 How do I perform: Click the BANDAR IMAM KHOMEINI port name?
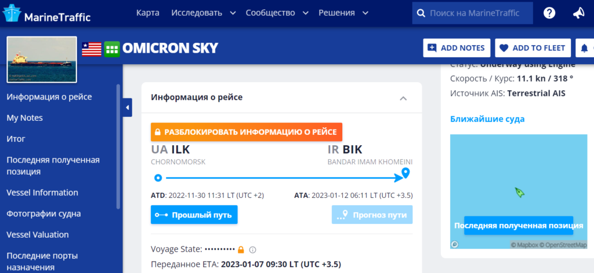click(x=370, y=162)
